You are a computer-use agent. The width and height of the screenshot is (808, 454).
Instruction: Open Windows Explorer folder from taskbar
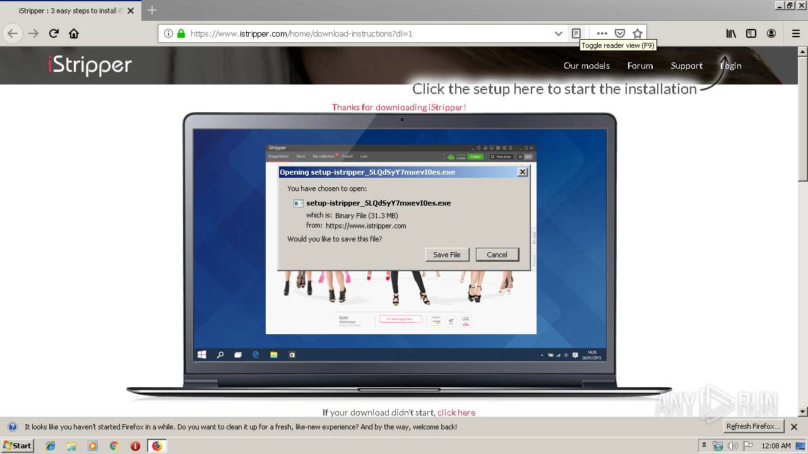click(x=71, y=446)
